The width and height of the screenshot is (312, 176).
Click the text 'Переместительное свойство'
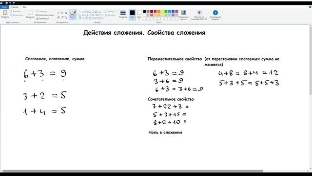point(175,59)
